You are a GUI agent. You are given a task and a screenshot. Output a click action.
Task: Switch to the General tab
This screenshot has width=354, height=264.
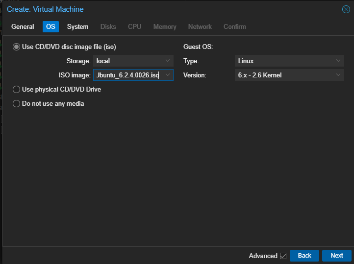point(23,26)
